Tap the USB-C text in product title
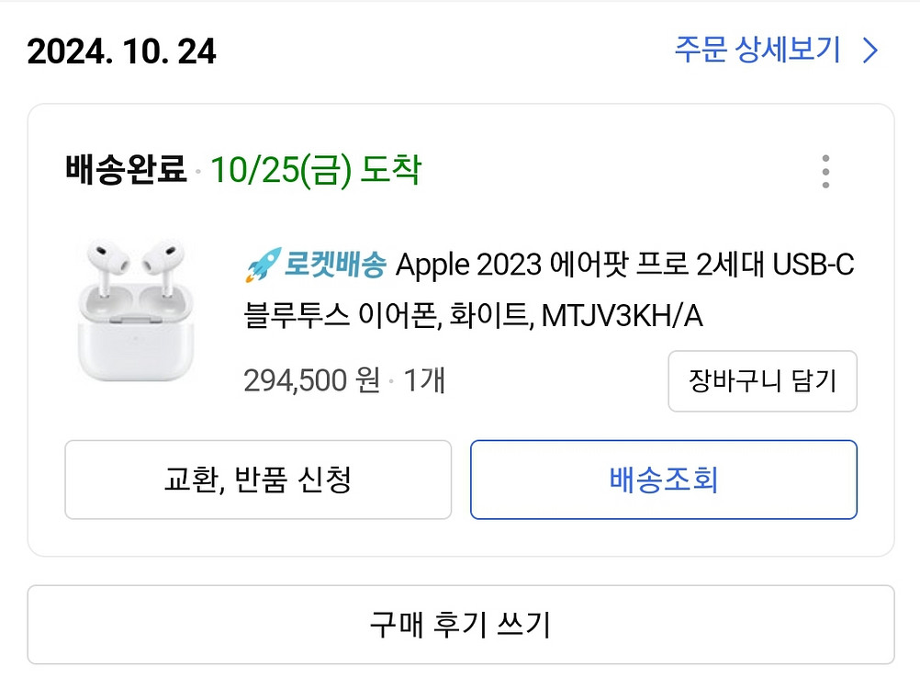Image resolution: width=920 pixels, height=689 pixels. pos(813,265)
